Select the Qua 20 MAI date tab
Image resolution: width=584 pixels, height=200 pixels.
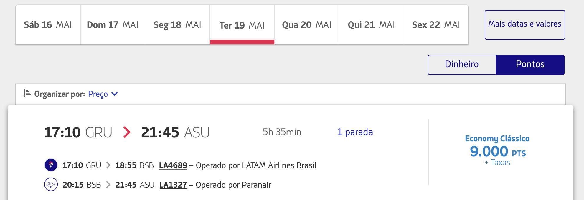[x=307, y=25]
